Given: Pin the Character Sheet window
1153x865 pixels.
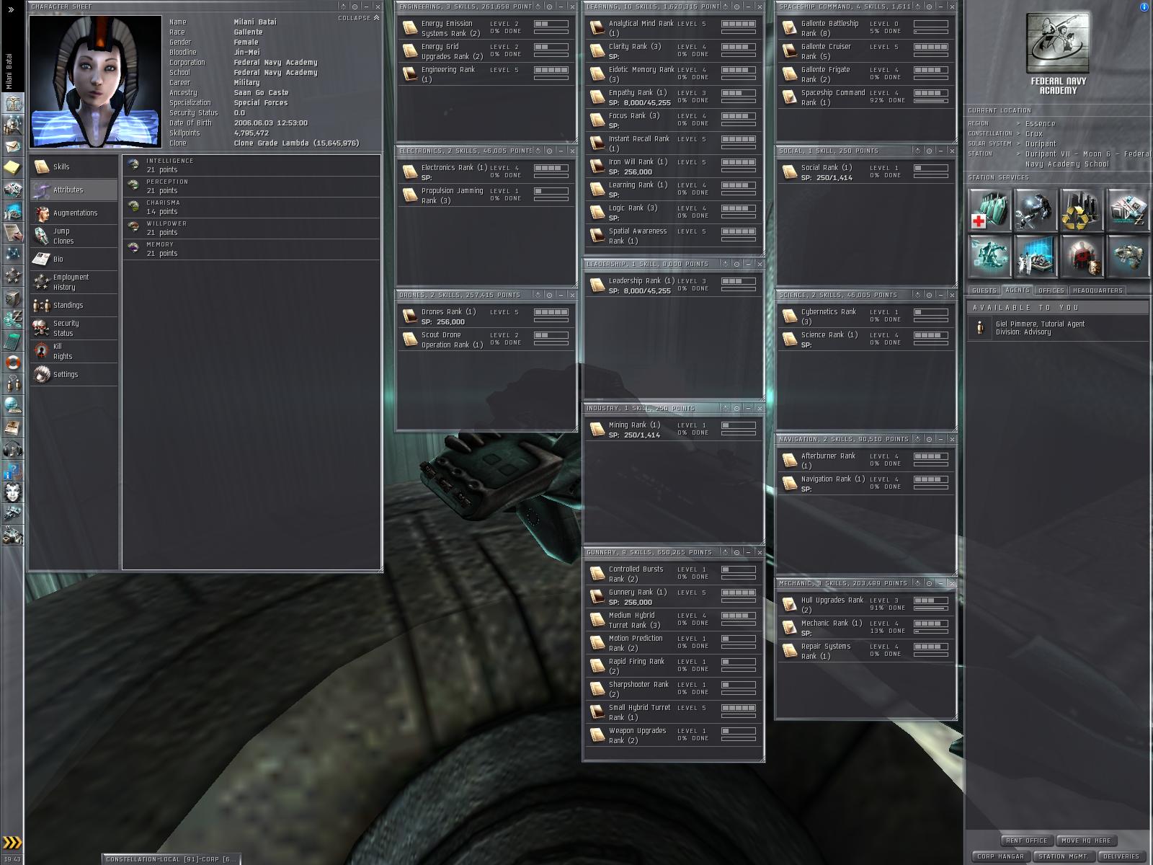Looking at the screenshot, I should tap(355, 6).
